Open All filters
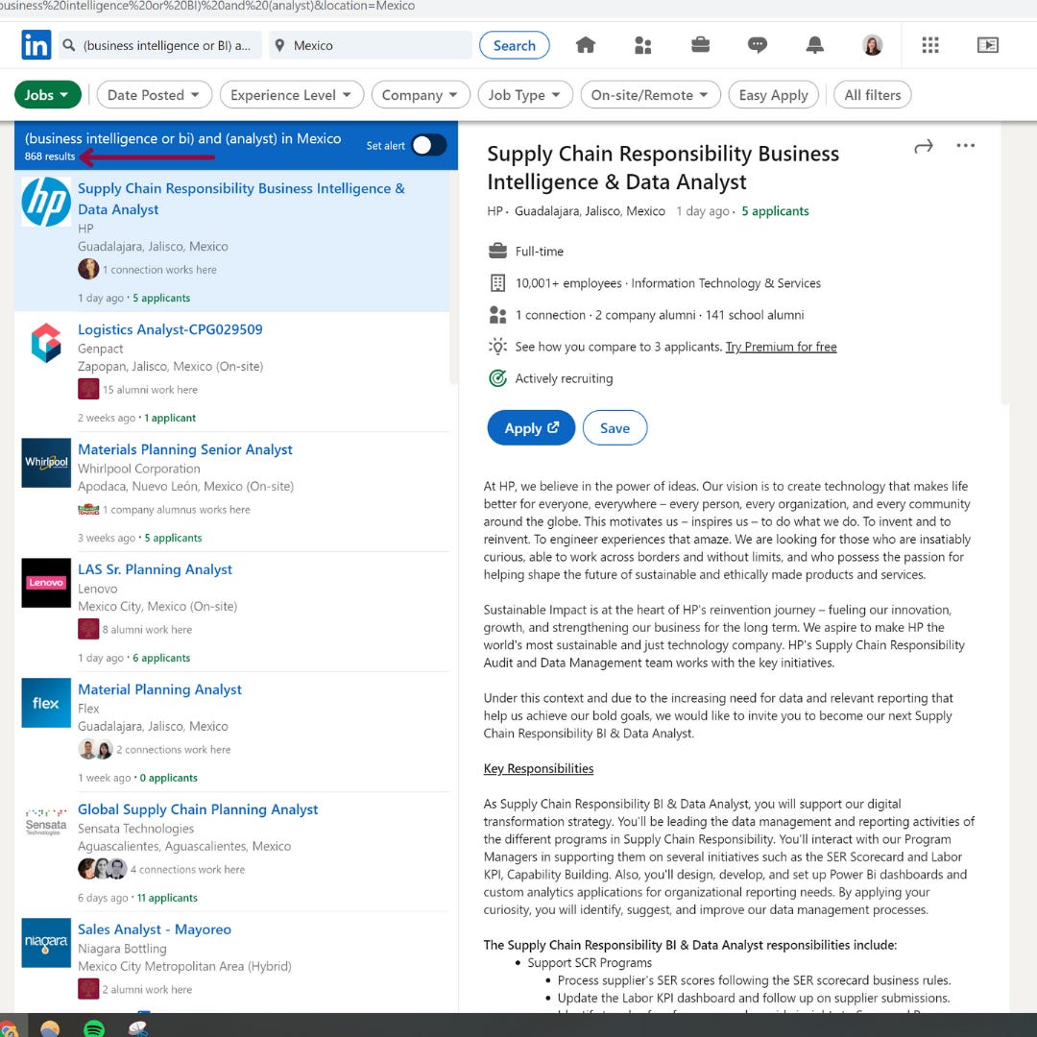The width and height of the screenshot is (1037, 1037). [872, 94]
